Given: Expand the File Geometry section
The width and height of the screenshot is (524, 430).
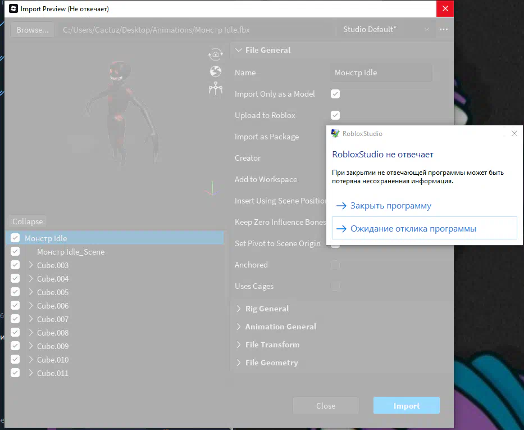Looking at the screenshot, I should [x=238, y=363].
